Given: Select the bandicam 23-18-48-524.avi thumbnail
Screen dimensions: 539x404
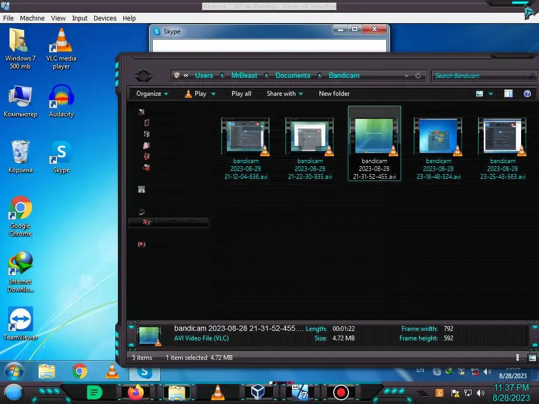Looking at the screenshot, I should coord(438,136).
